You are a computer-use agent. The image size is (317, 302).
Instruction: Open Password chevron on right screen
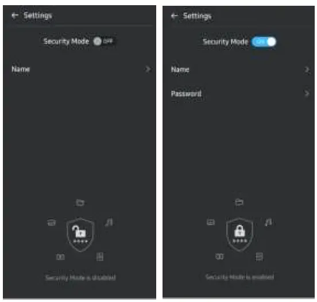pos(307,93)
